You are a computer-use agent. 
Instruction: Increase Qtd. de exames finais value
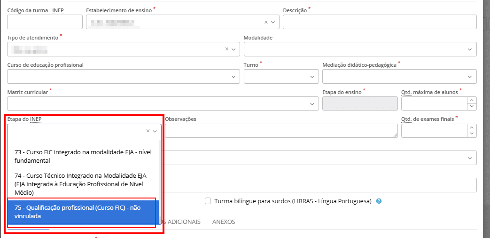coord(472,127)
